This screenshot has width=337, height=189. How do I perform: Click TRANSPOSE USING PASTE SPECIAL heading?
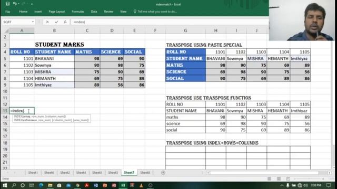204,45
